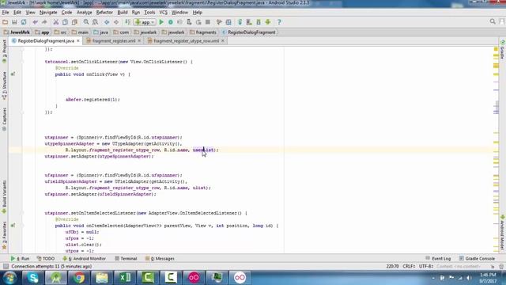Open the Captures tool window
The width and height of the screenshot is (506, 285).
coord(4,120)
